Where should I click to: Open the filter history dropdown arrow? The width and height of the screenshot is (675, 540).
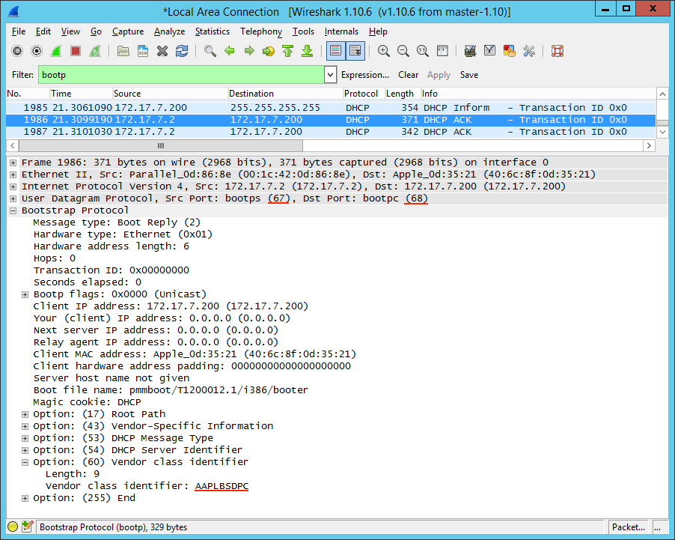(x=330, y=75)
